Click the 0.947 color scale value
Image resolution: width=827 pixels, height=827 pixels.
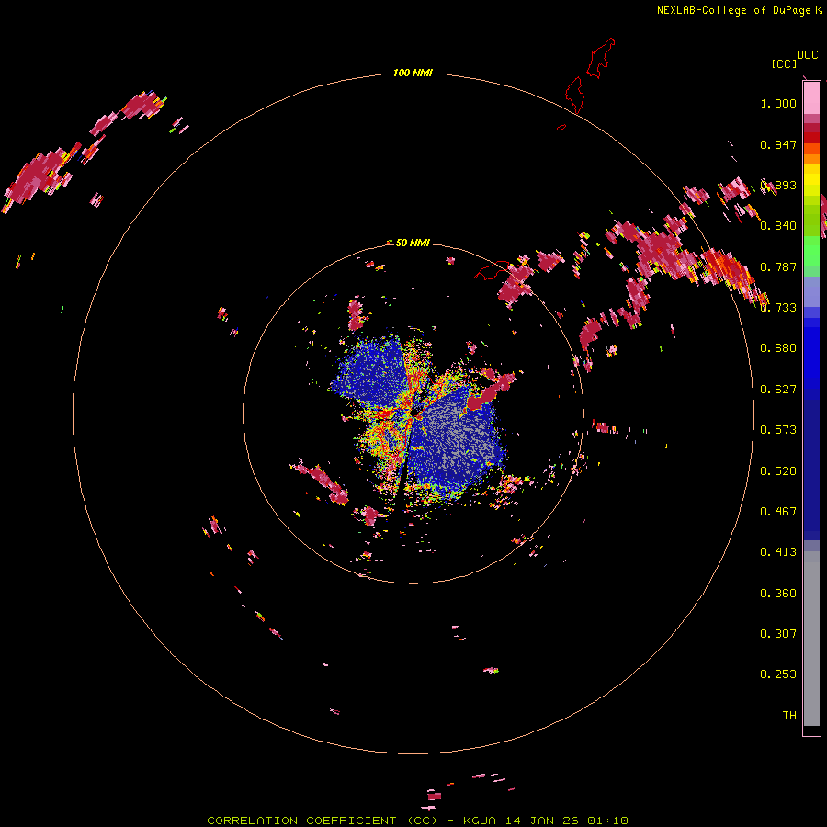point(778,144)
